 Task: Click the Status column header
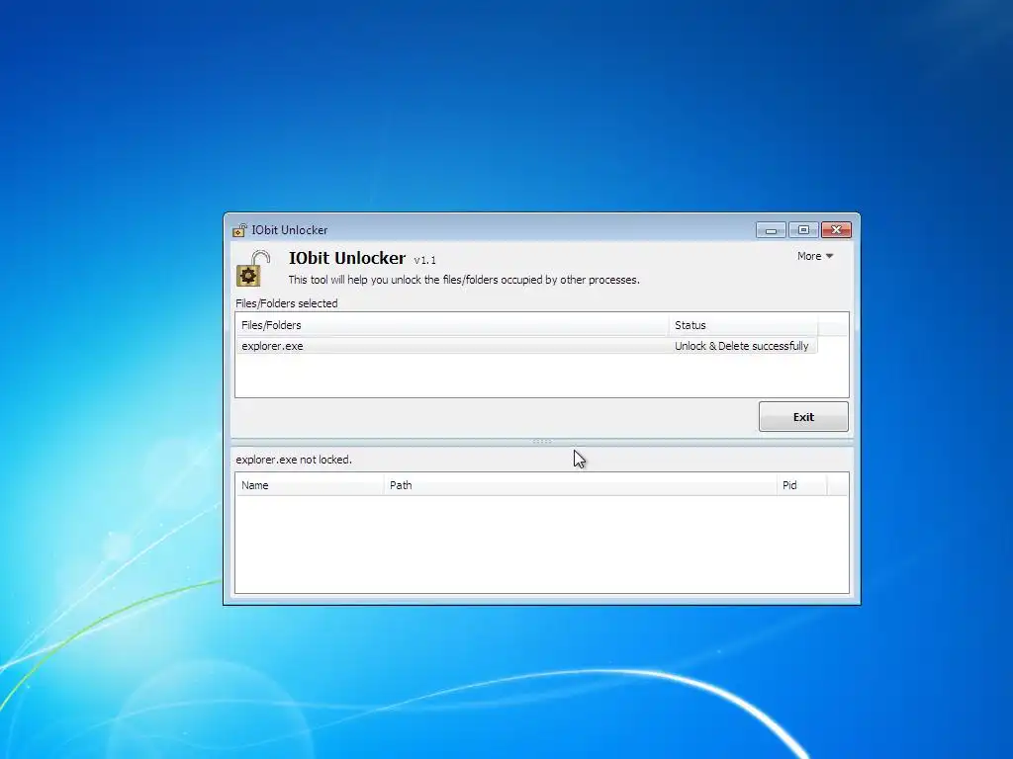743,325
